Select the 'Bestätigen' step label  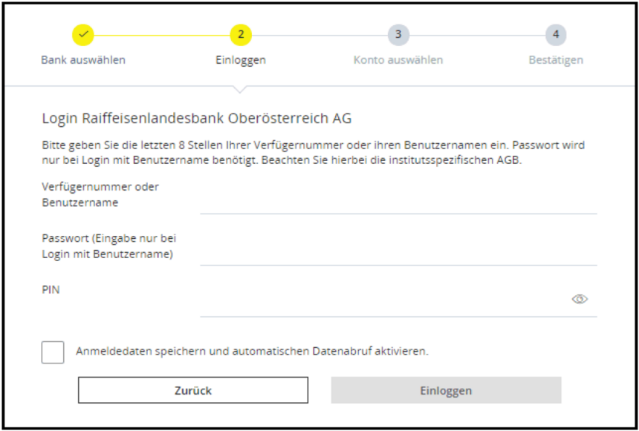[x=556, y=60]
